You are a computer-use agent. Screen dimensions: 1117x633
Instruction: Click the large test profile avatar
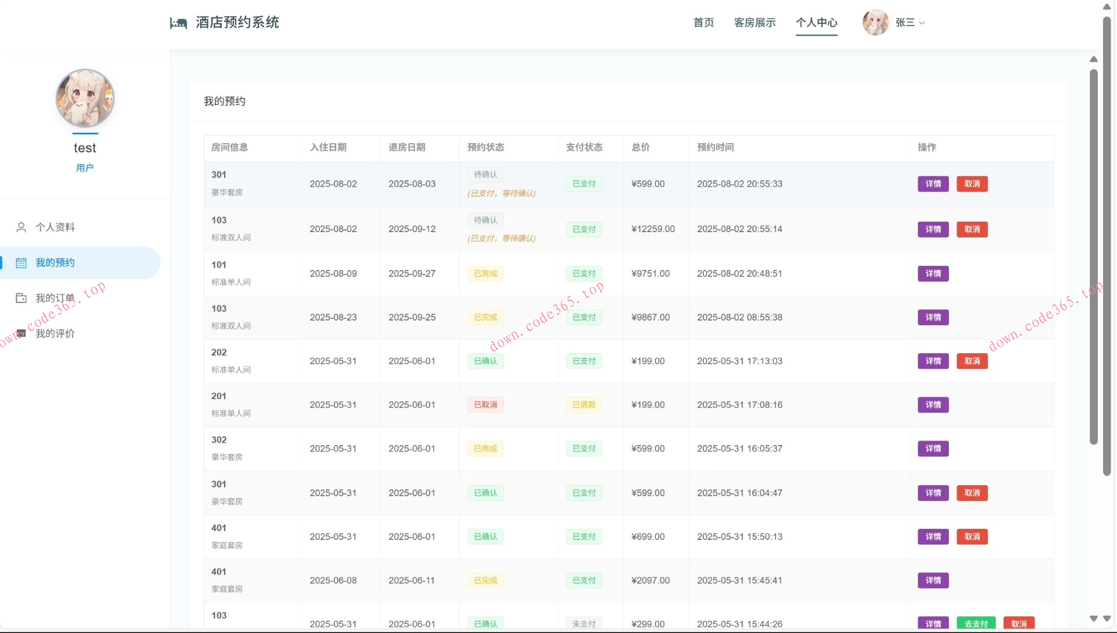point(85,98)
